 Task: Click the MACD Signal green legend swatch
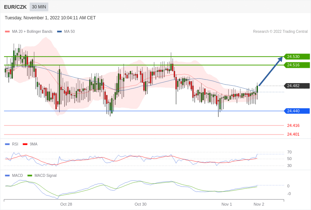tap(30, 175)
